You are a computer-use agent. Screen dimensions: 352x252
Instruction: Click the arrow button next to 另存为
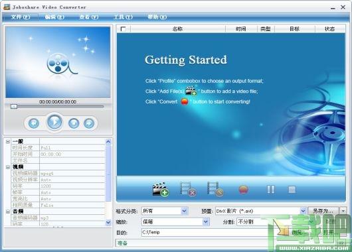tap(343, 211)
